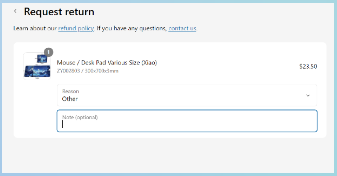Click the $23.50 item price

tap(308, 67)
